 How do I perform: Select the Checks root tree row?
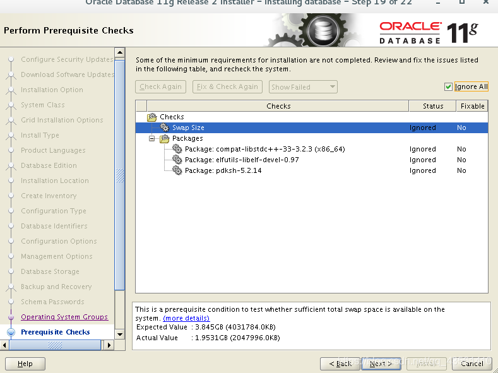pyautogui.click(x=312, y=117)
